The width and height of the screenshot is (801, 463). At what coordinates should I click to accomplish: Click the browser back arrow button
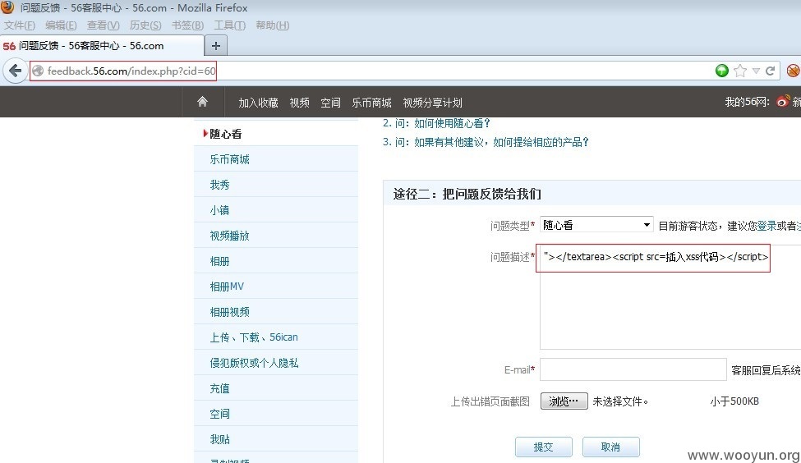pyautogui.click(x=15, y=71)
